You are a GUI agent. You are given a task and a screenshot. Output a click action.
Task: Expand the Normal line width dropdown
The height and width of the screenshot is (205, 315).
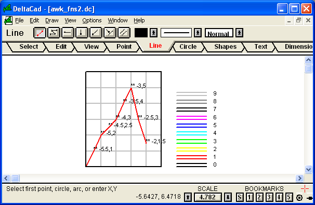pos(239,33)
